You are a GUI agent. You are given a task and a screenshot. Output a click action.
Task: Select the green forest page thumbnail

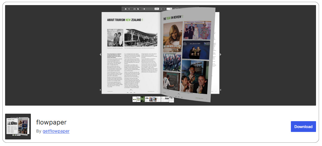pyautogui.click(x=143, y=99)
